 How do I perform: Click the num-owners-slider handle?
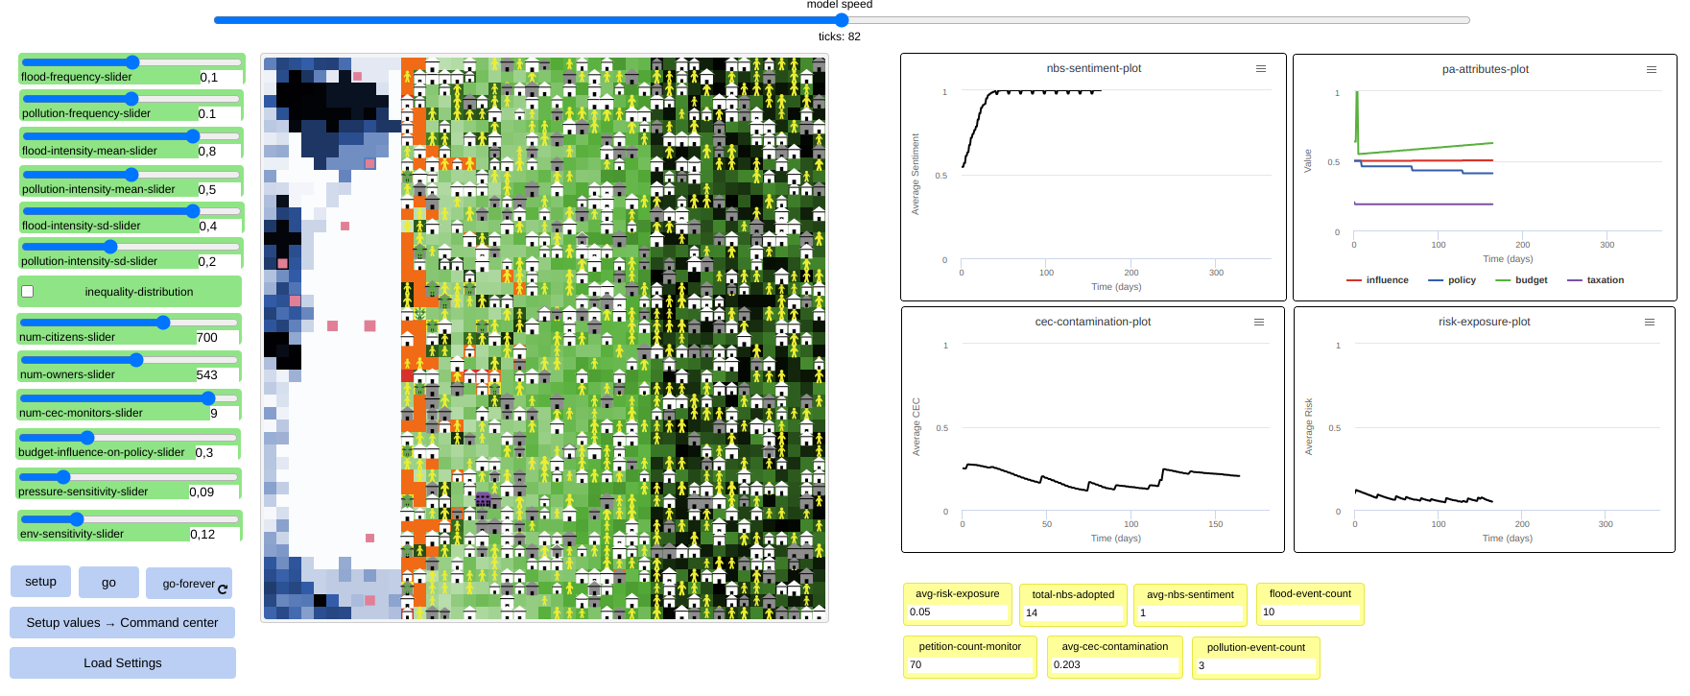coord(136,360)
